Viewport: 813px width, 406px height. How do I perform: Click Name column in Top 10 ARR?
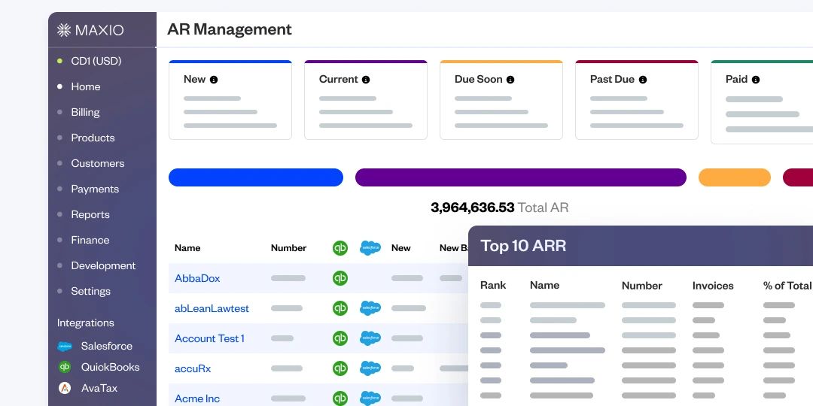point(544,286)
